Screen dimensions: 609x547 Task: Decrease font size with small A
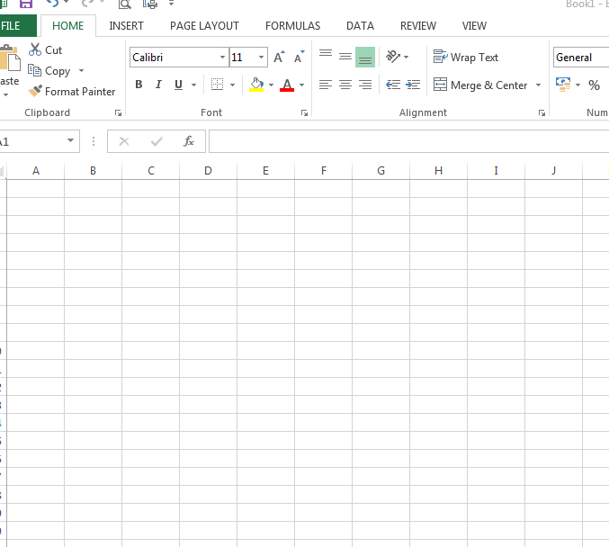tap(299, 58)
